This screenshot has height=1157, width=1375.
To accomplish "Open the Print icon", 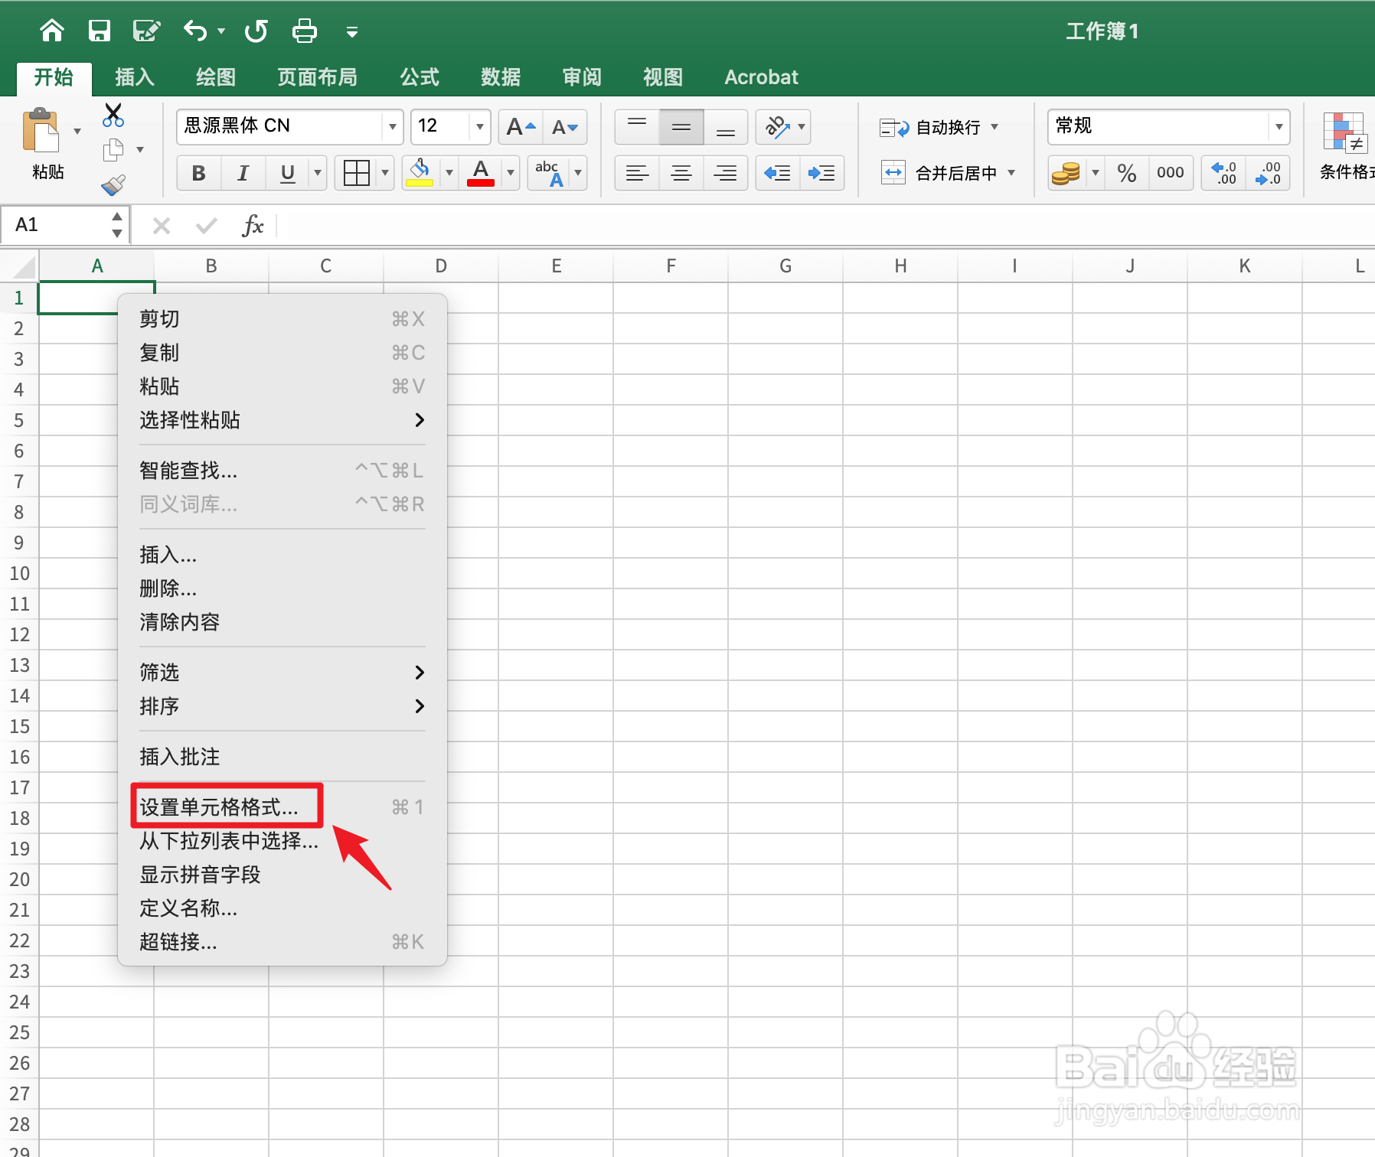I will point(304,31).
